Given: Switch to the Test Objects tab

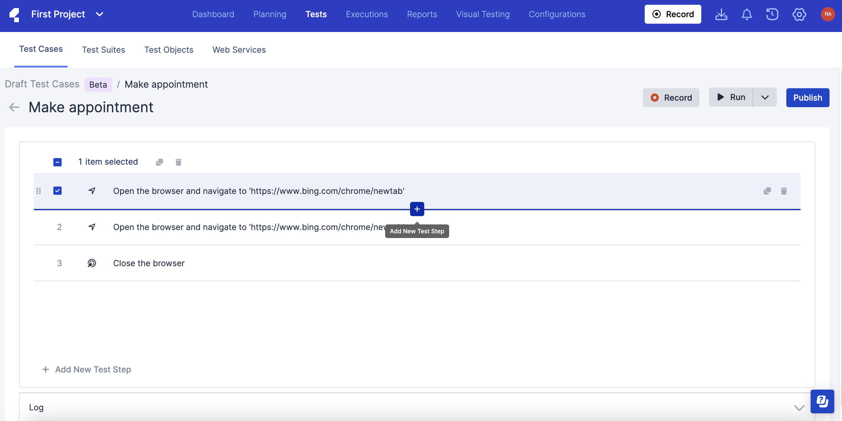Looking at the screenshot, I should tap(169, 50).
